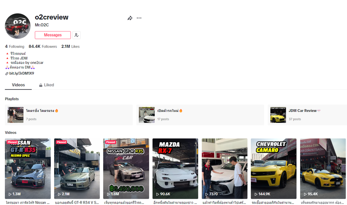Open the Liked tab
This screenshot has height=205, width=347.
[x=49, y=85]
